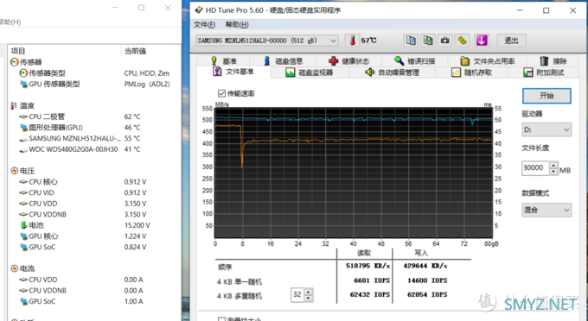Click the 62432 IOPS read value
Screen dimensions: 588x321
370,295
